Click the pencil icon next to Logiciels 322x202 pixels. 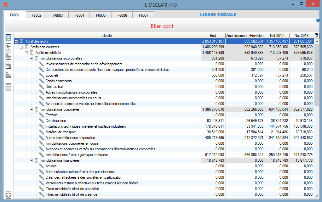point(42,75)
